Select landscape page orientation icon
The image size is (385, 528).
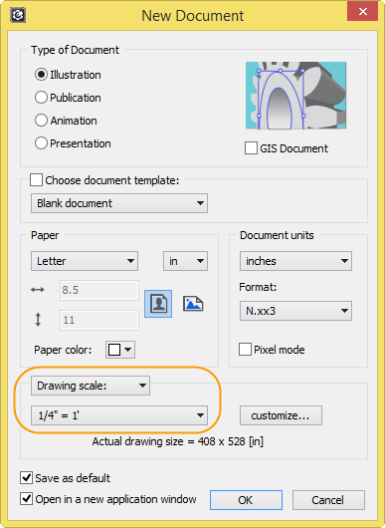193,304
